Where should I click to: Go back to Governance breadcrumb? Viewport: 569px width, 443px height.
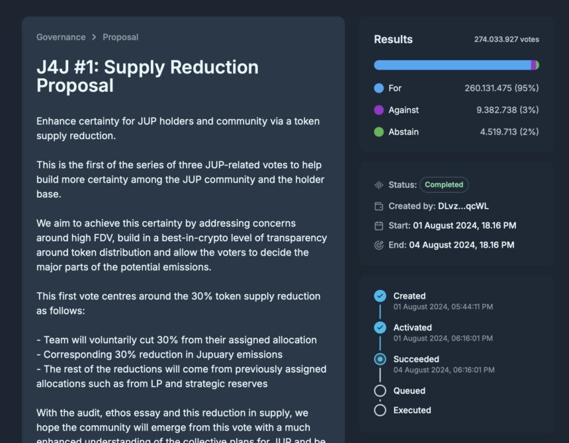tap(61, 37)
